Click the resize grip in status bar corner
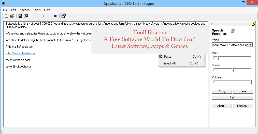This screenshot has height=134, width=258. click(256, 132)
